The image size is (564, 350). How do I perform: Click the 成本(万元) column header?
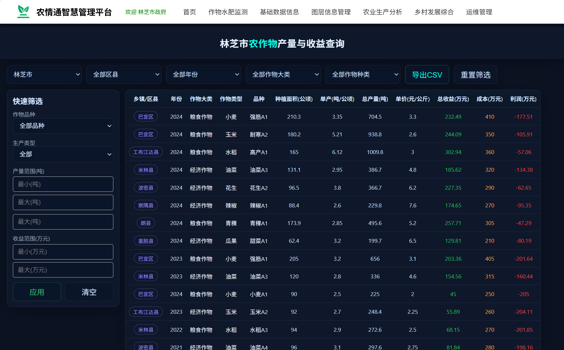(x=490, y=99)
